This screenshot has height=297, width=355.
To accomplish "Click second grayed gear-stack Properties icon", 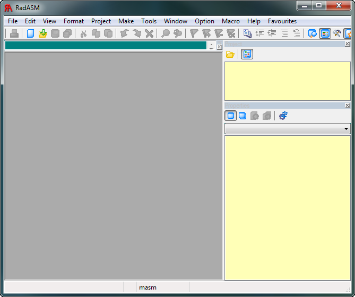I will coord(267,116).
